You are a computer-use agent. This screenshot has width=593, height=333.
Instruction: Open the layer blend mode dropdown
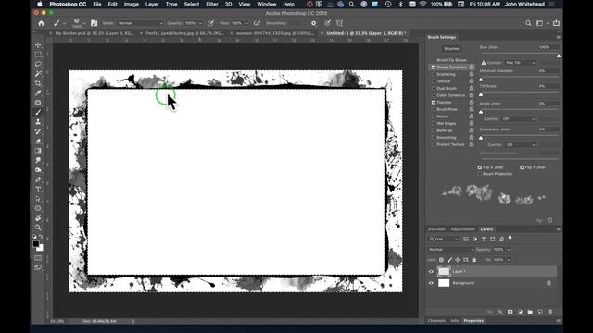(451, 250)
